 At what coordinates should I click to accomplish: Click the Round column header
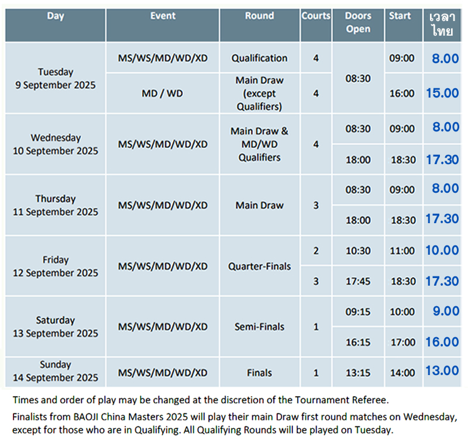260,25
